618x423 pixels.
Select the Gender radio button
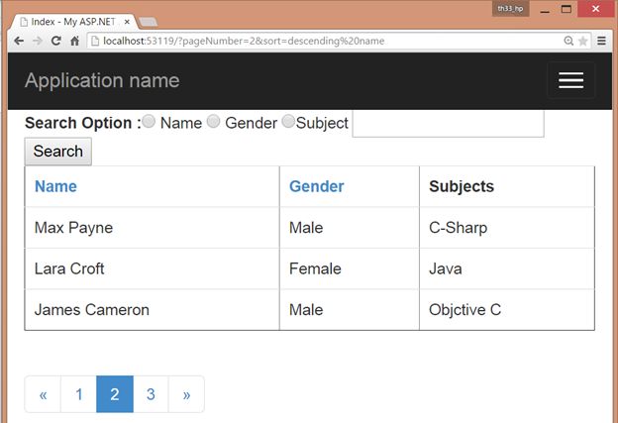(x=213, y=122)
